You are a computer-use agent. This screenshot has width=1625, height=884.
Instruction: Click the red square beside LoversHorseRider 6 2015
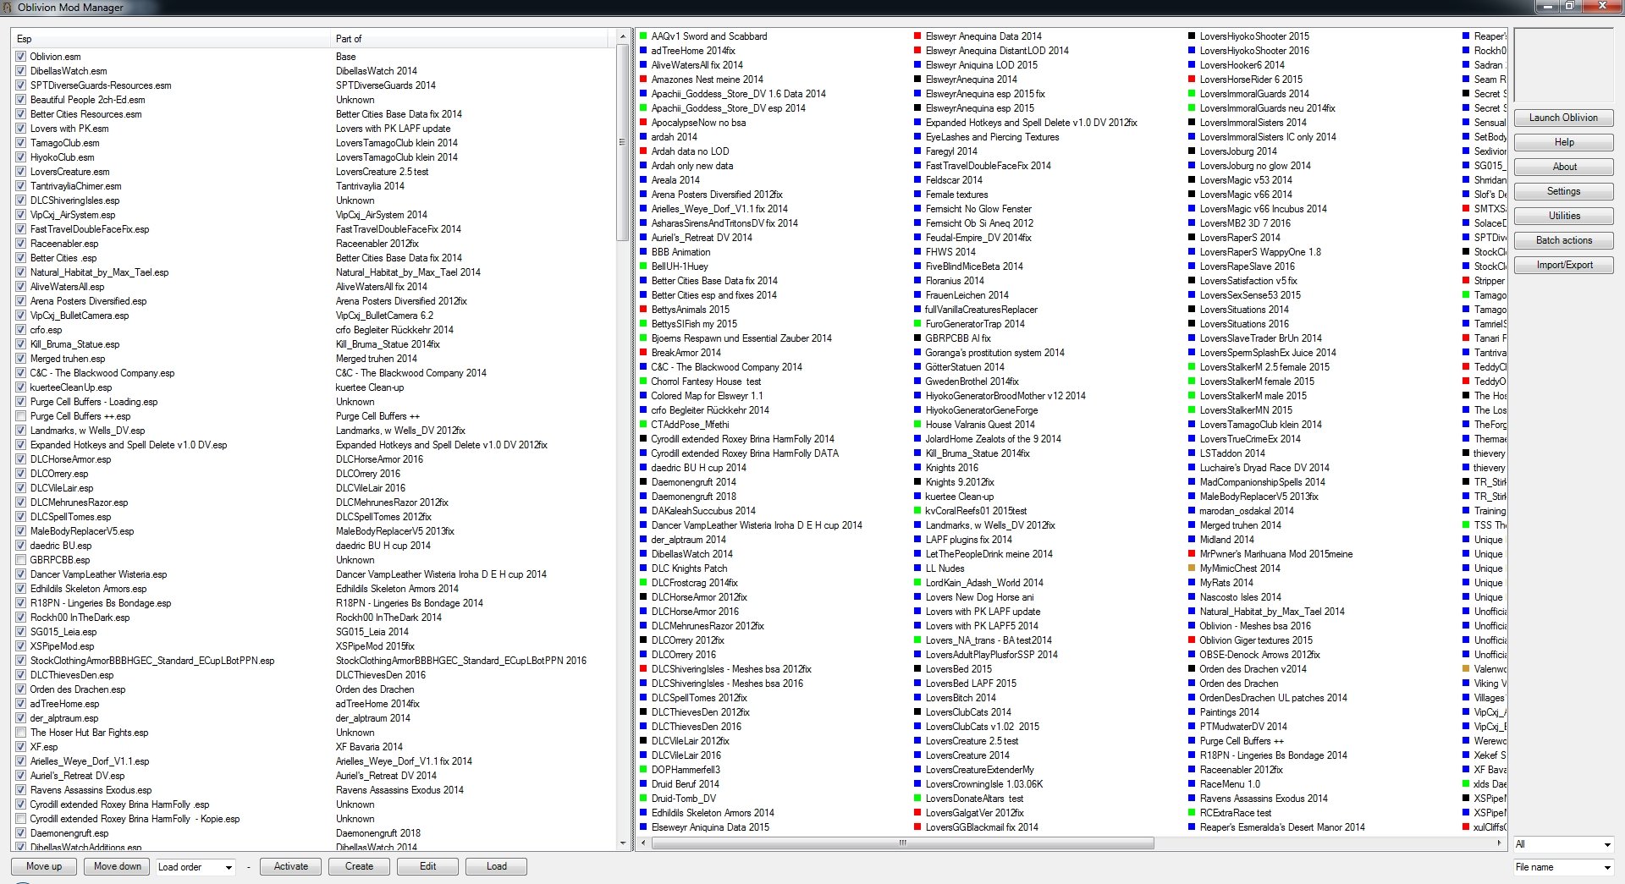click(1192, 80)
